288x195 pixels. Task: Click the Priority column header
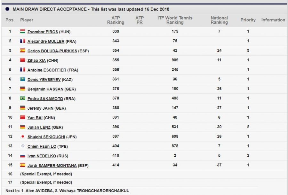[248, 20]
